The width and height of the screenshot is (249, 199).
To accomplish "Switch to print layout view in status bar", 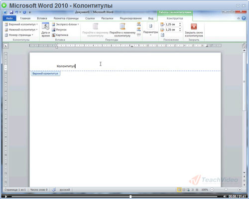I will click(179, 190).
